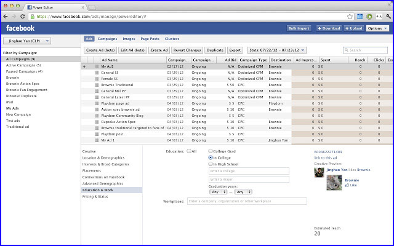Filter by Active Campaigns (5)

point(23,65)
